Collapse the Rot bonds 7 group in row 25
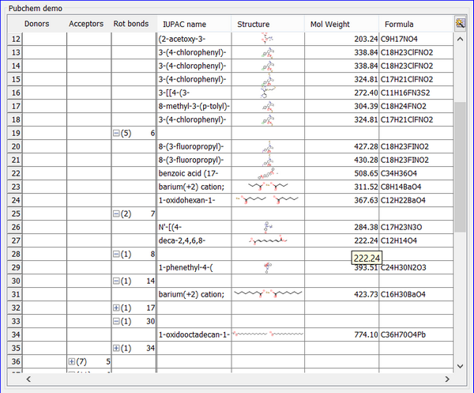The image size is (474, 393). (x=117, y=214)
